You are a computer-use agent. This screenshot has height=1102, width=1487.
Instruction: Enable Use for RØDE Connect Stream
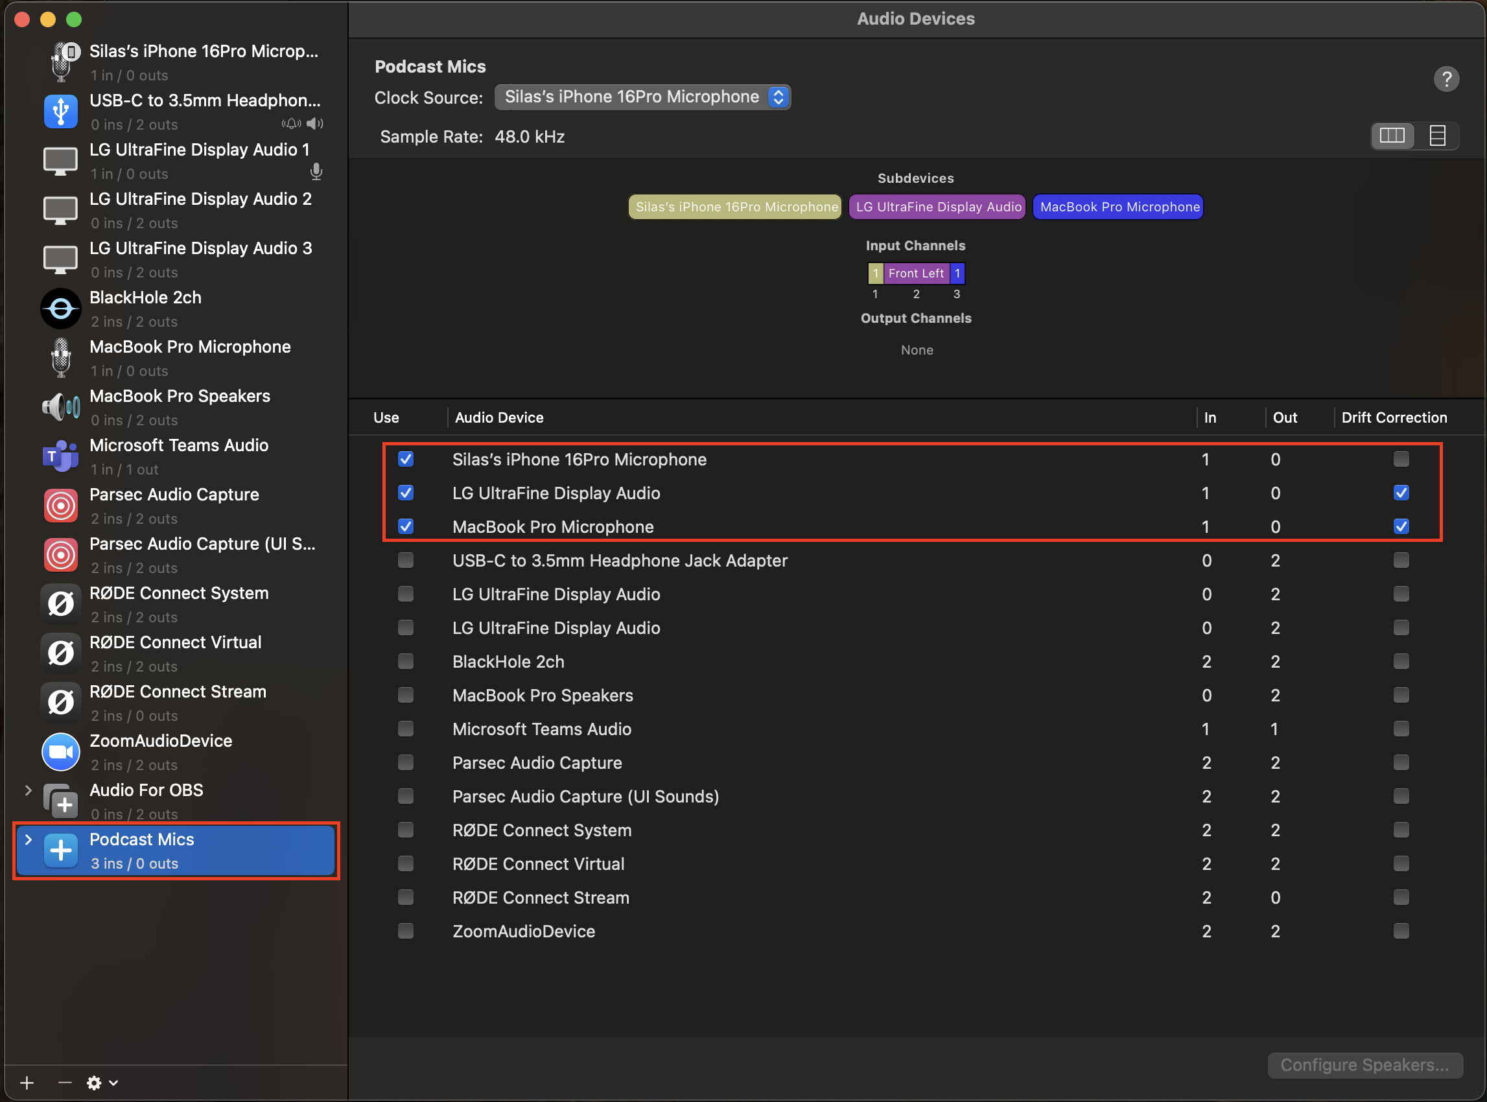coord(406,898)
